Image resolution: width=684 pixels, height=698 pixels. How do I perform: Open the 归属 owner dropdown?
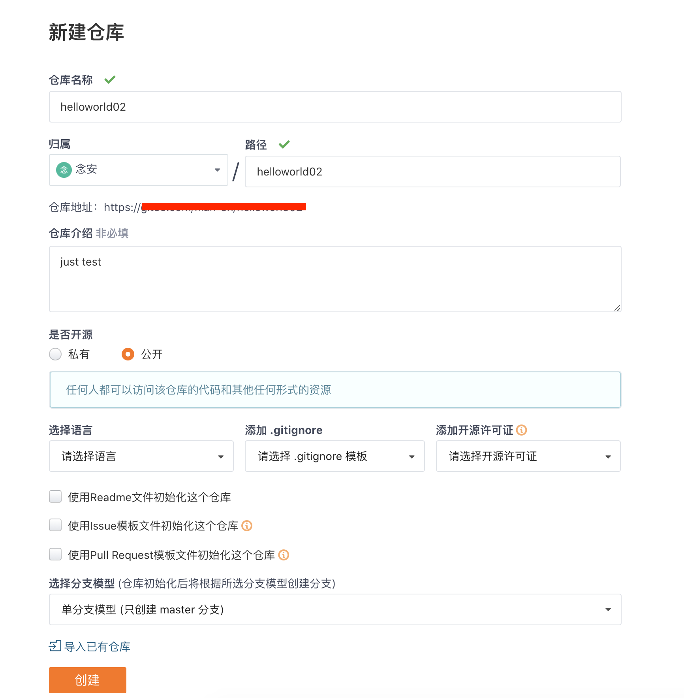pos(138,170)
